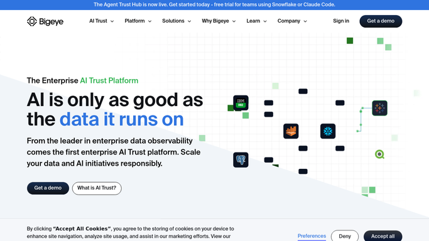Expand the Platform menu chevron

[149, 21]
